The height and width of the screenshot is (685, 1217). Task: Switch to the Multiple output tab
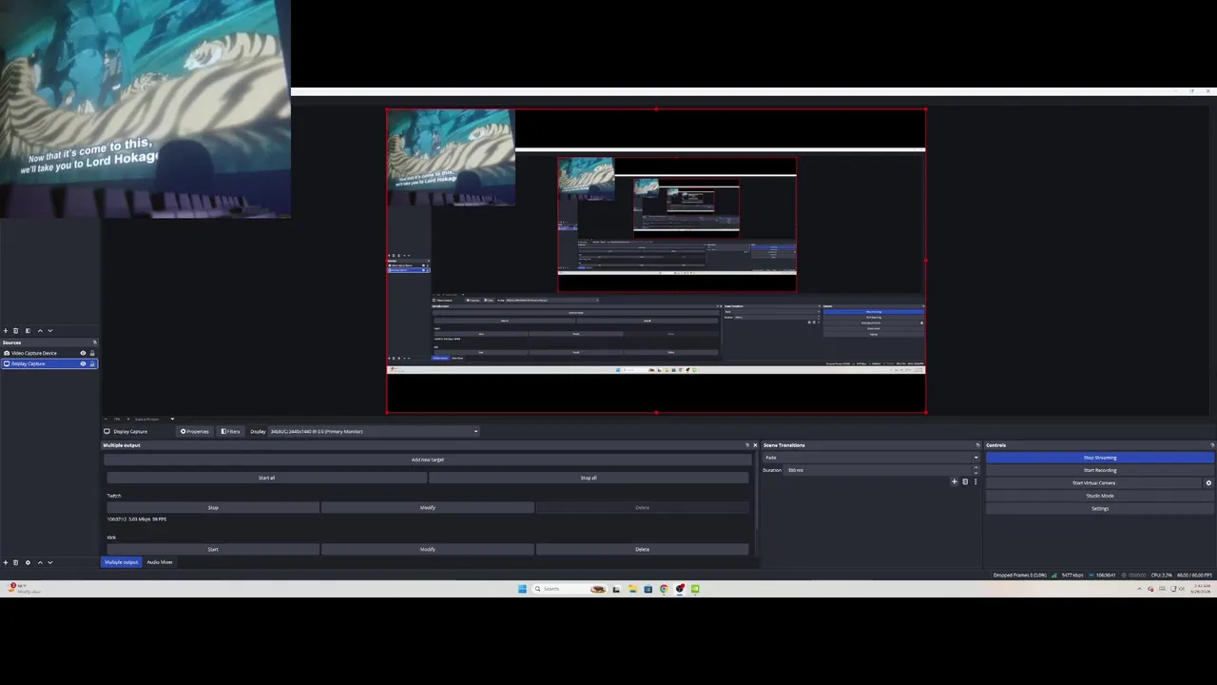pos(121,562)
